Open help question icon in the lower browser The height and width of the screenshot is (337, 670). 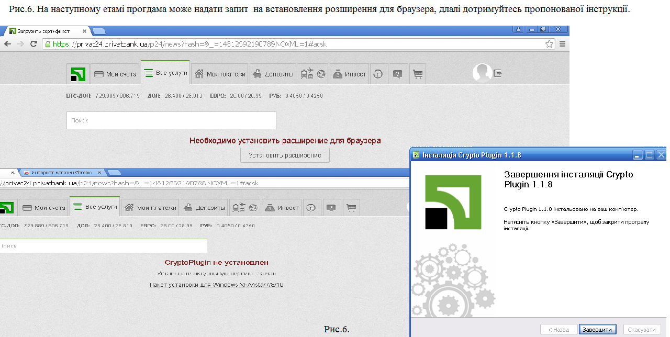point(331,208)
